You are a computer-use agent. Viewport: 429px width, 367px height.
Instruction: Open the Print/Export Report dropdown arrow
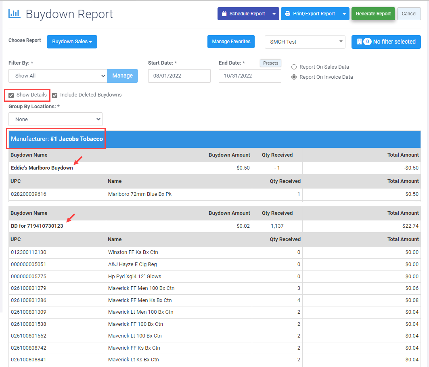coord(344,14)
